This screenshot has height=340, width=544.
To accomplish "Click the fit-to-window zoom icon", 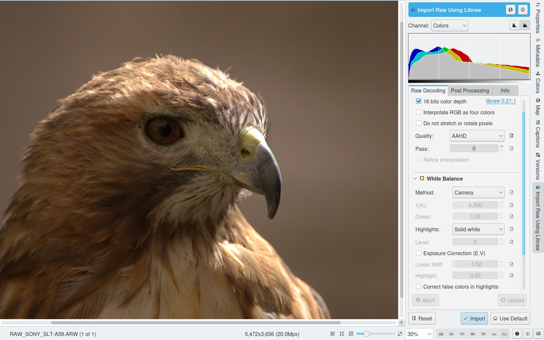I will coord(342,334).
